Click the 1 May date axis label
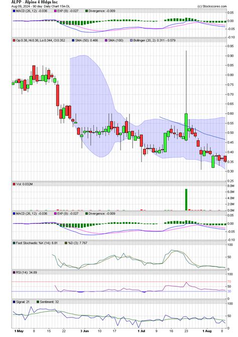Screen dimensions: 238x337 (19, 331)
